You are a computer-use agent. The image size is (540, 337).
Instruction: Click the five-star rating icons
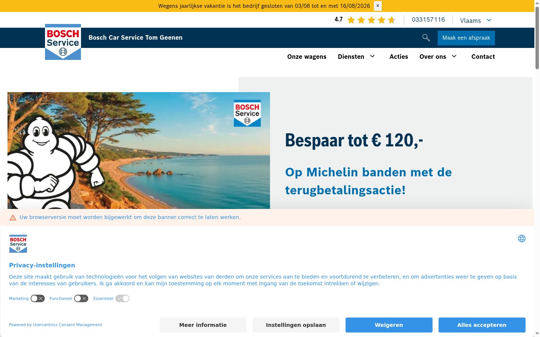371,20
